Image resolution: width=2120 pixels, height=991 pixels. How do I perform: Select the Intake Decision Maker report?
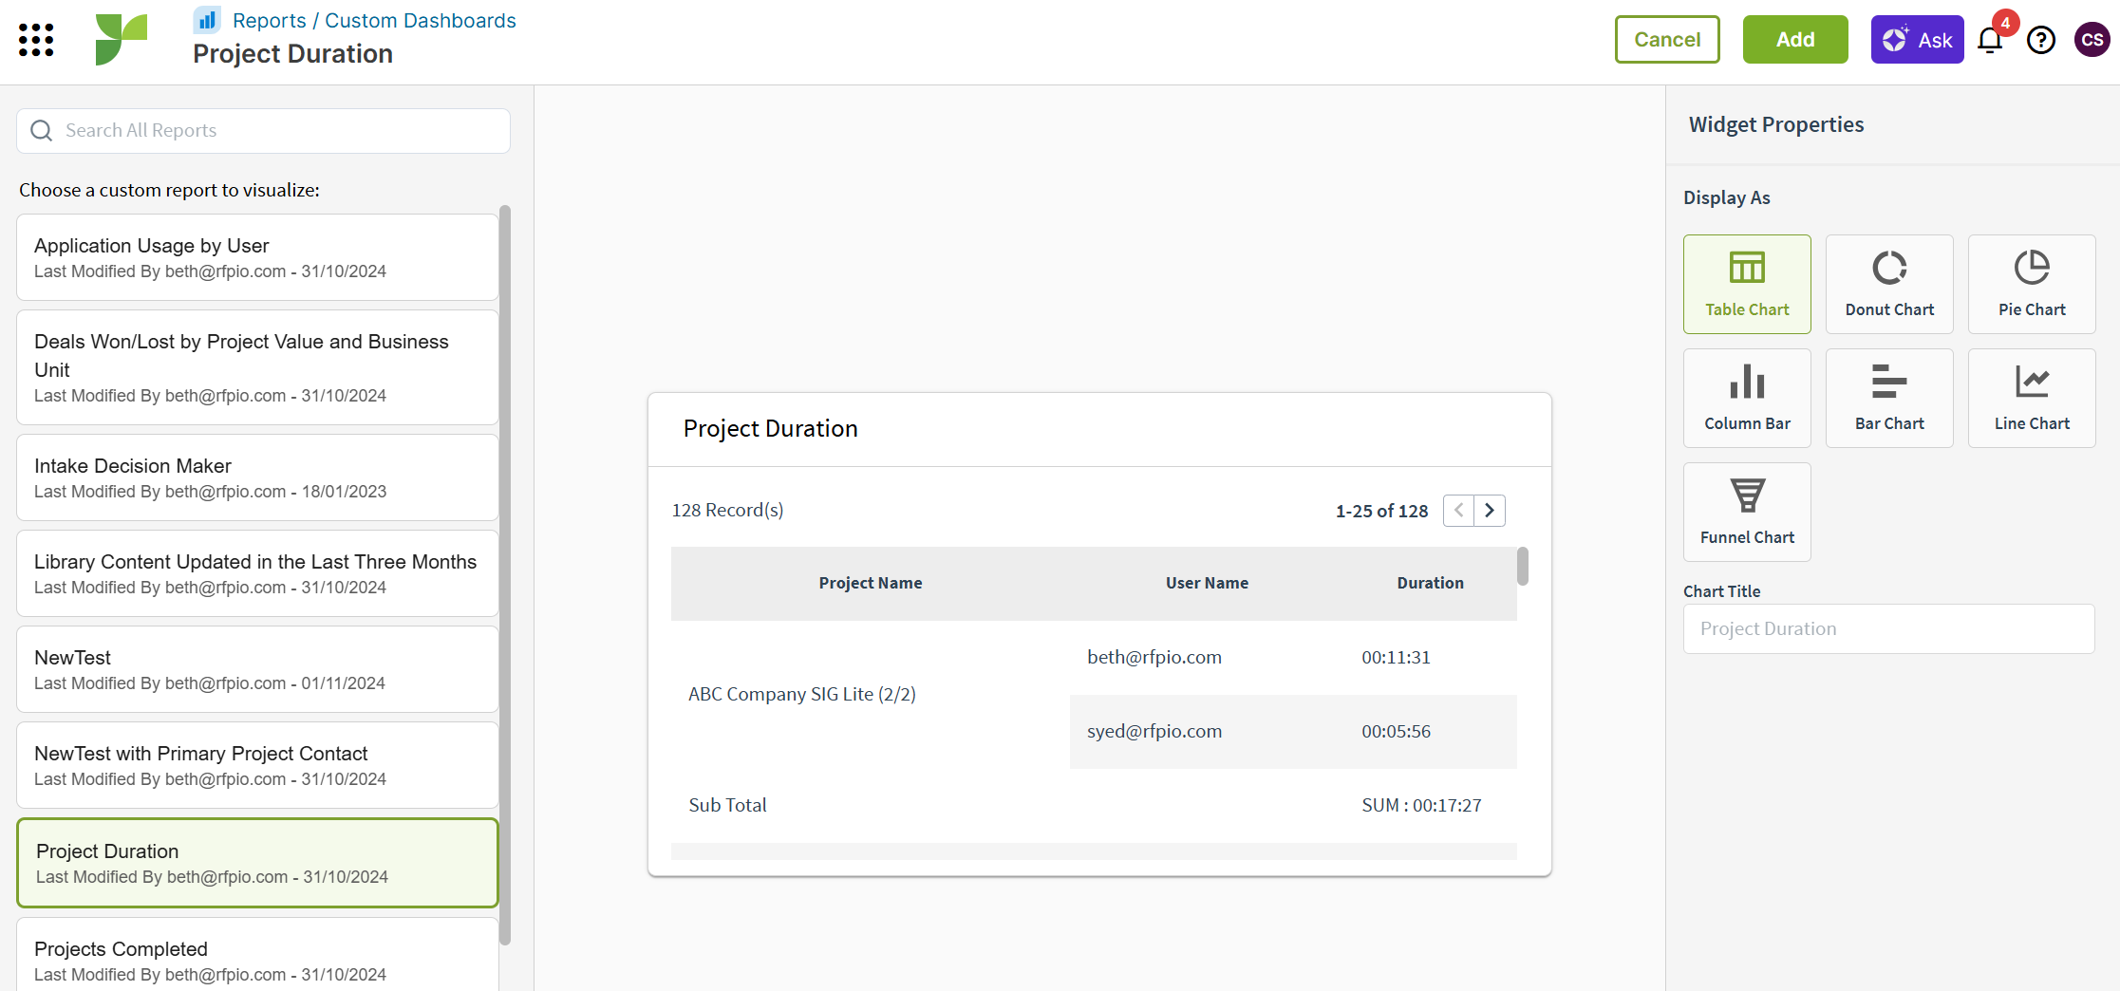coord(257,477)
